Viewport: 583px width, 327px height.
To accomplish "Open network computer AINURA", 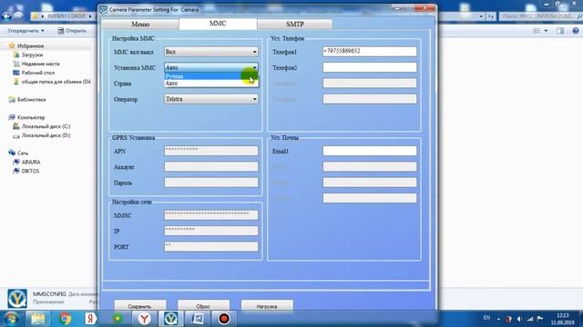I will [x=30, y=162].
